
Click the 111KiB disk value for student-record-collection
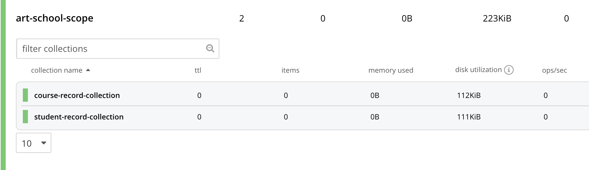[469, 117]
